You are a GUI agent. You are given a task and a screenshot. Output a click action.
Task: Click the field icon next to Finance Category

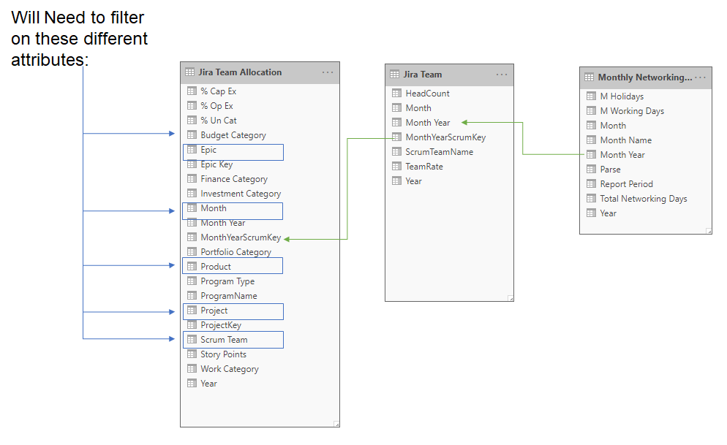[192, 178]
